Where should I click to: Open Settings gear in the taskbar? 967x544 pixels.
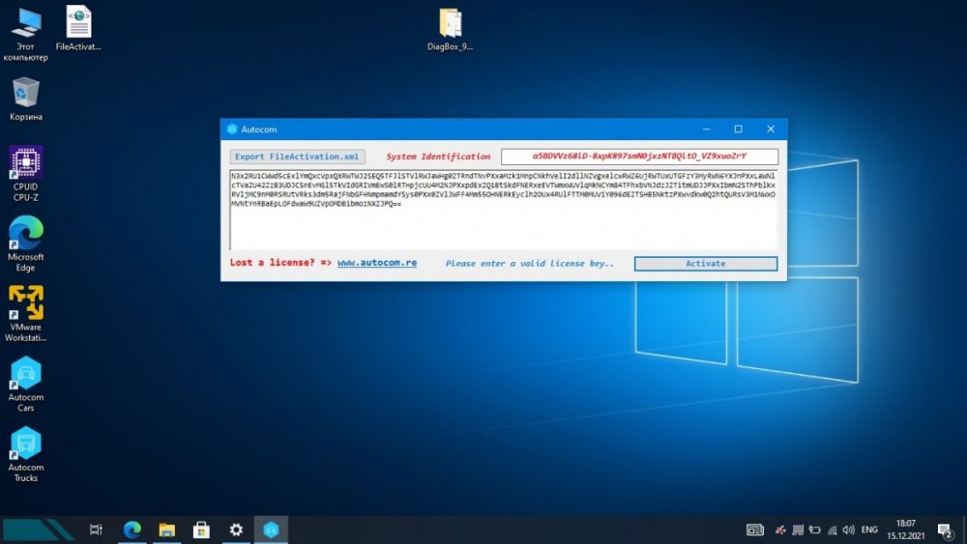coord(236,530)
